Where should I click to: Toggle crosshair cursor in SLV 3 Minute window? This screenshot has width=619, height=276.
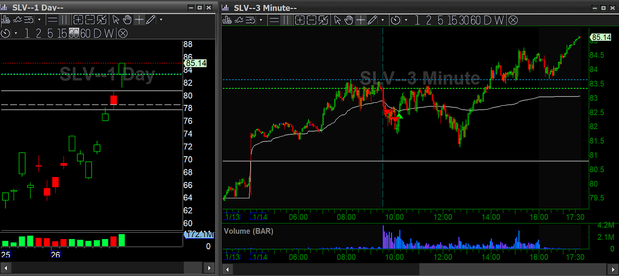(x=361, y=20)
